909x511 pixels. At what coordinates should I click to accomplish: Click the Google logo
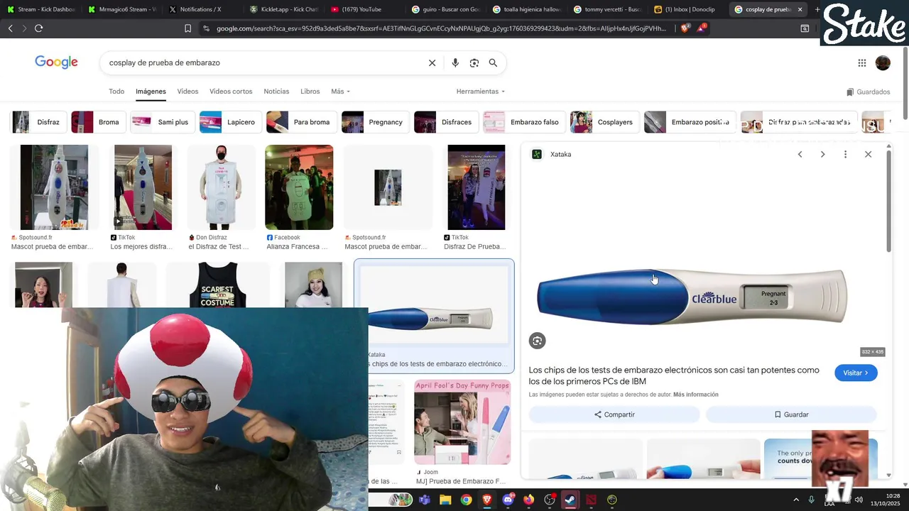coord(56,62)
